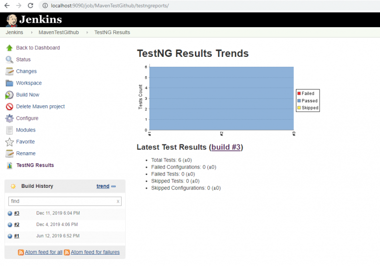Clear the find field with the x
Image resolution: width=380 pixels, height=266 pixels.
pyautogui.click(x=118, y=202)
